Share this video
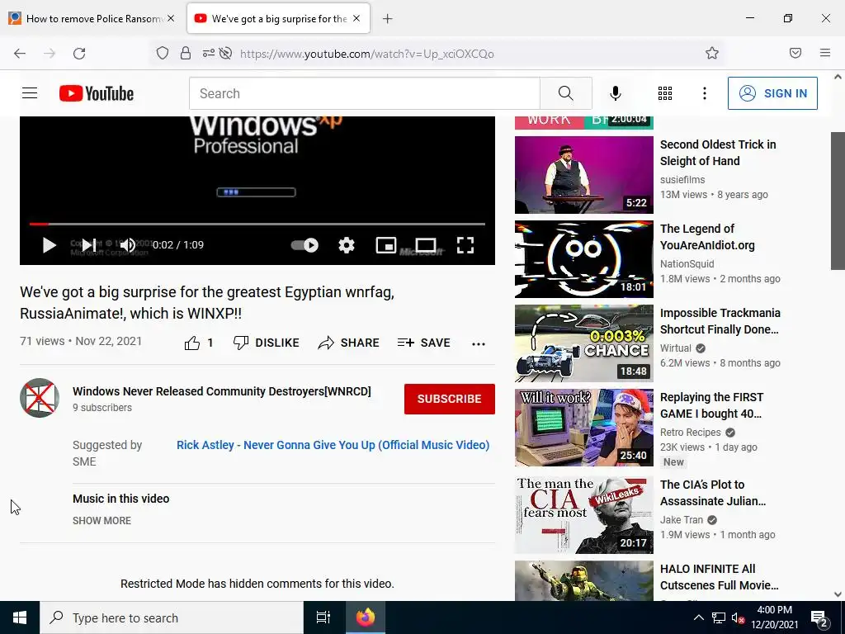This screenshot has width=845, height=634. (x=349, y=343)
